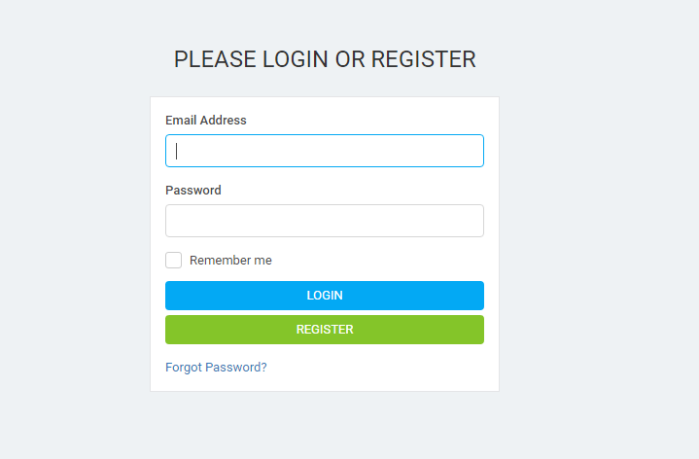Open signup via green REGISTER button

pos(325,330)
